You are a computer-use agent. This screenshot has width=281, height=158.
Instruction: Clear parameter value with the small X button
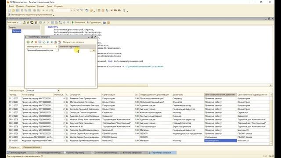pos(94,50)
